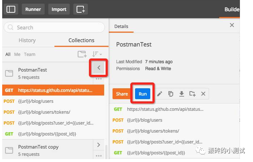253x162 pixels.
Task: Open PostmanTest more options ellipsis
Action: 99,79
